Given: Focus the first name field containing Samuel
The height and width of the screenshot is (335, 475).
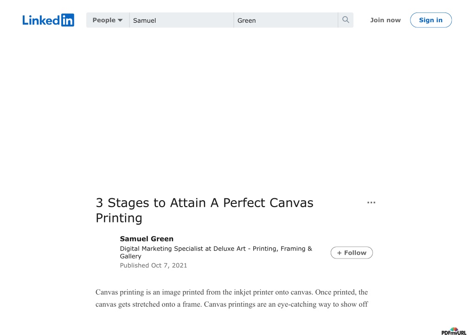Looking at the screenshot, I should (x=181, y=20).
